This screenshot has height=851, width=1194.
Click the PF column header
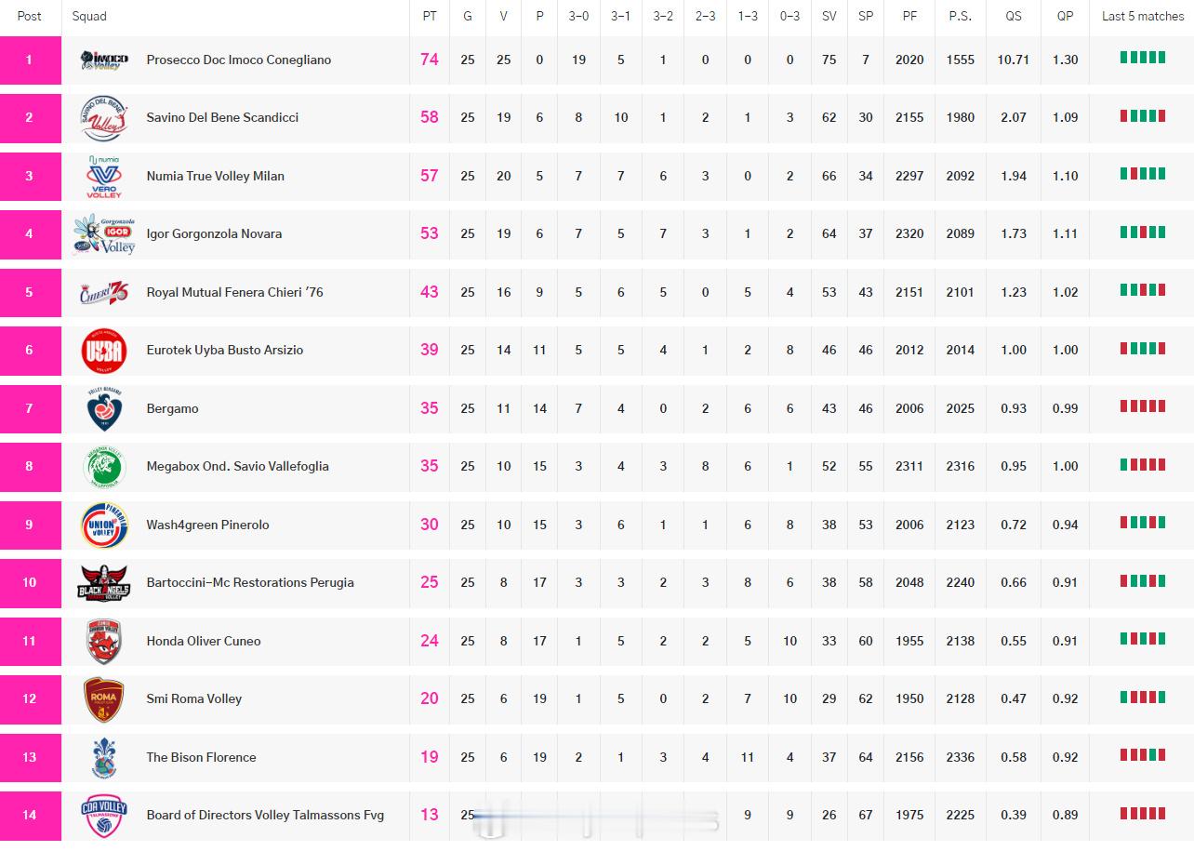(909, 16)
